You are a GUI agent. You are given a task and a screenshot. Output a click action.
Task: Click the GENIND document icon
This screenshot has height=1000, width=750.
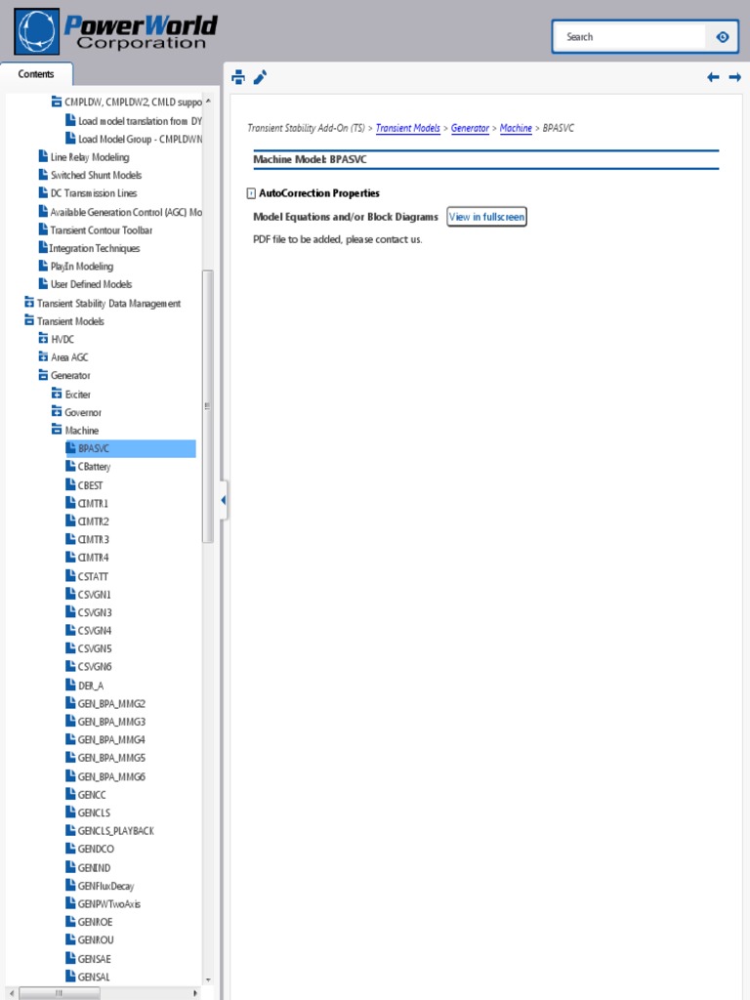70,867
